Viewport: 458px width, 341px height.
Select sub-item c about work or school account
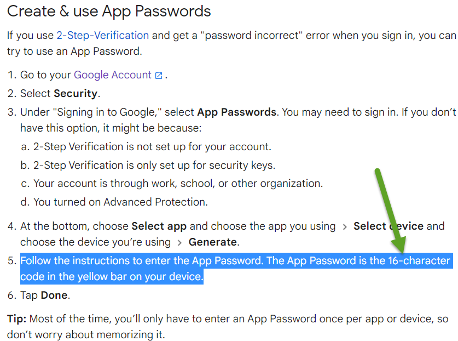172,184
